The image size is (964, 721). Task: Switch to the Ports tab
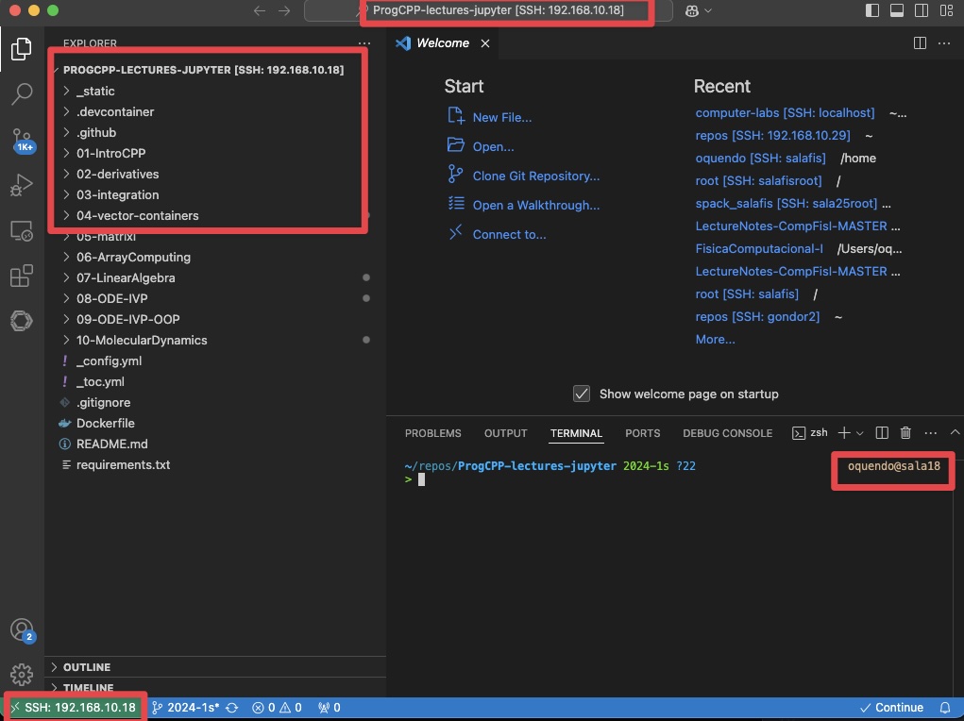coord(642,433)
